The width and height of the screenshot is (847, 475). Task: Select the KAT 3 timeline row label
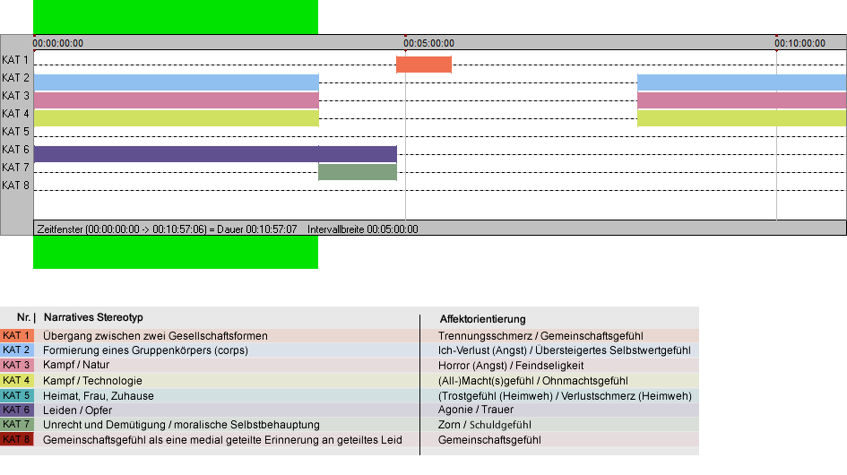[x=15, y=96]
